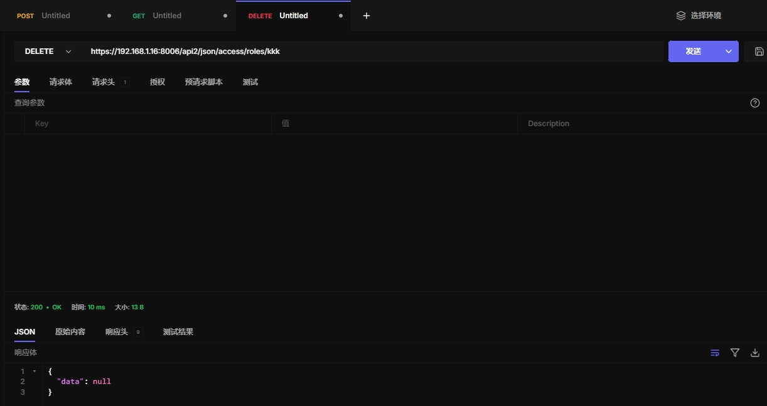Image resolution: width=767 pixels, height=406 pixels.
Task: Open the 选择环境 environment selector
Action: point(705,16)
